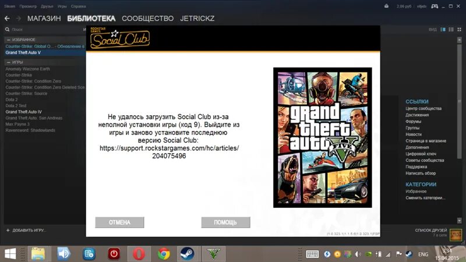Click the NVIDIA tray icon
Viewport: 466px width, 262px height.
pos(368,254)
